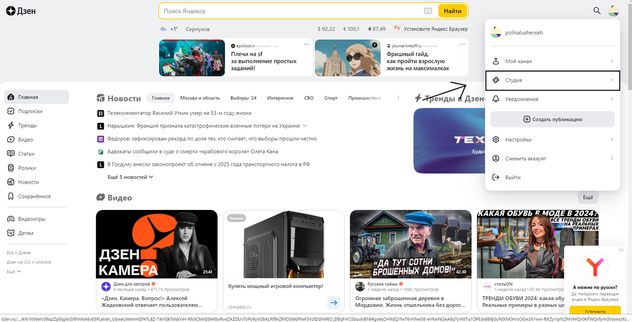Click the yellow Установить button
632x322 pixels.
click(595, 311)
